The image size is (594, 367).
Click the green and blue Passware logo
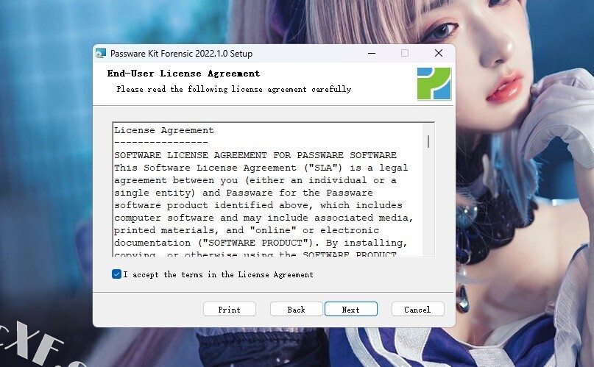pyautogui.click(x=434, y=84)
